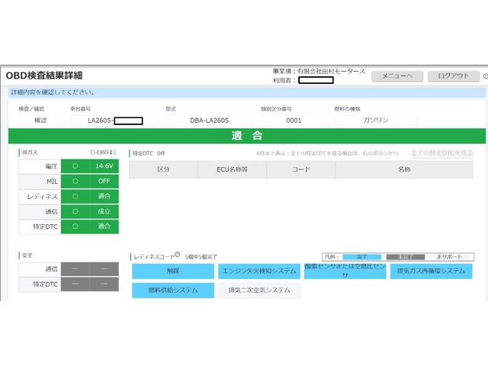
Task: Click the メニューへ button
Action: [396, 76]
